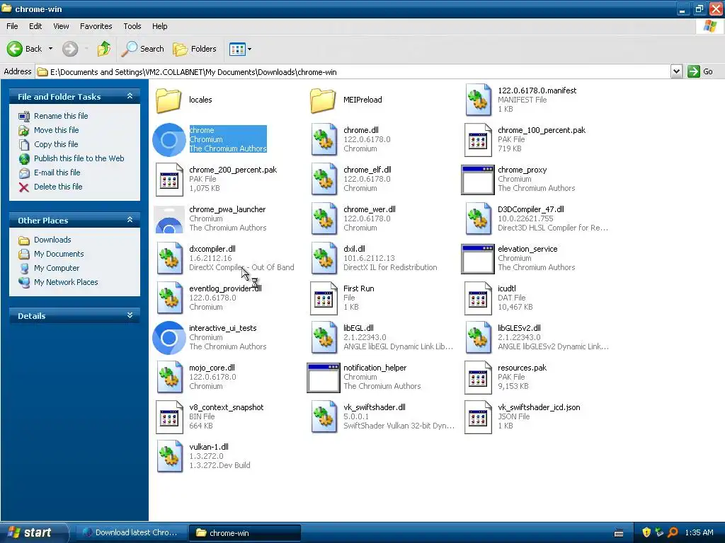The height and width of the screenshot is (543, 725).
Task: Select the icudtl DAT file icon
Action: click(x=478, y=298)
